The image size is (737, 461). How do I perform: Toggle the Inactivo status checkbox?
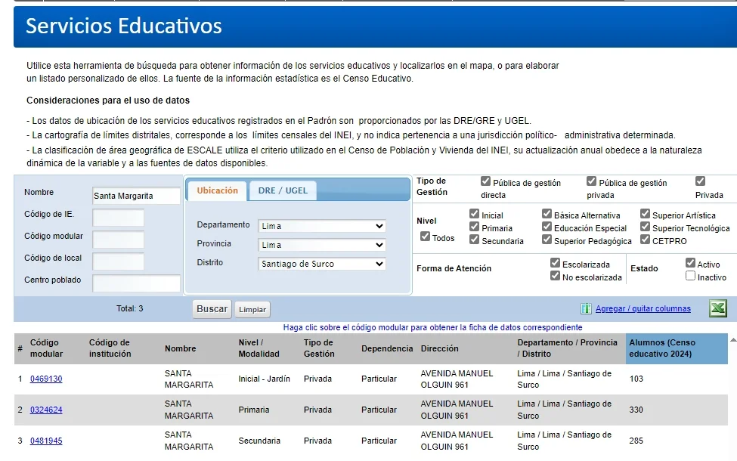(x=690, y=277)
